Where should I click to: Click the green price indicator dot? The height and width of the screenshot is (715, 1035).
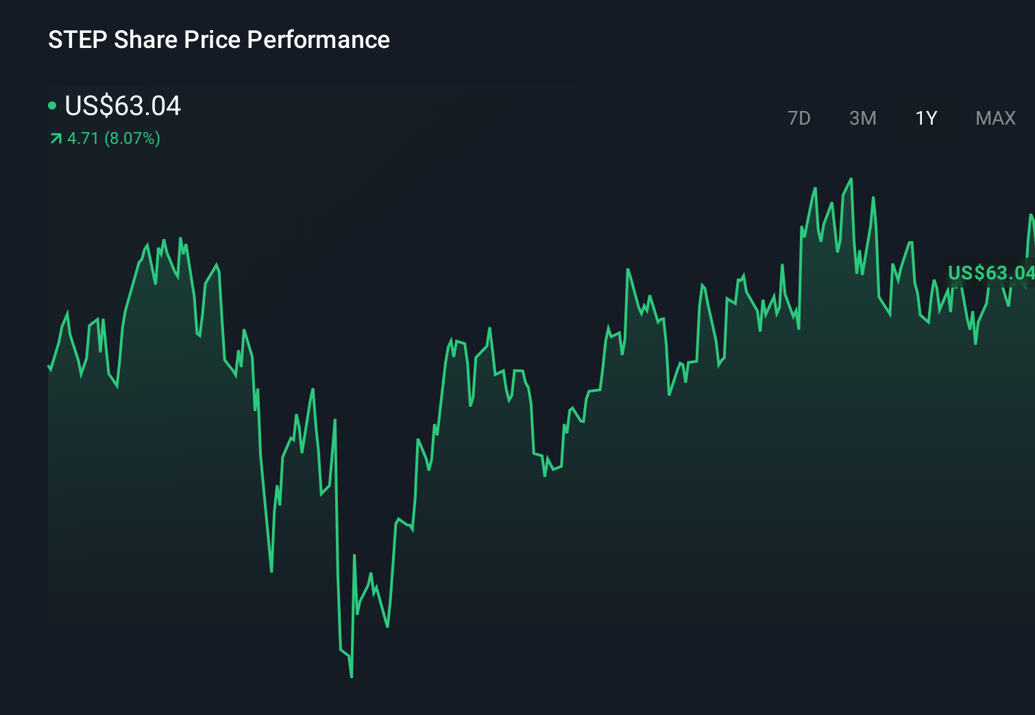[53, 105]
